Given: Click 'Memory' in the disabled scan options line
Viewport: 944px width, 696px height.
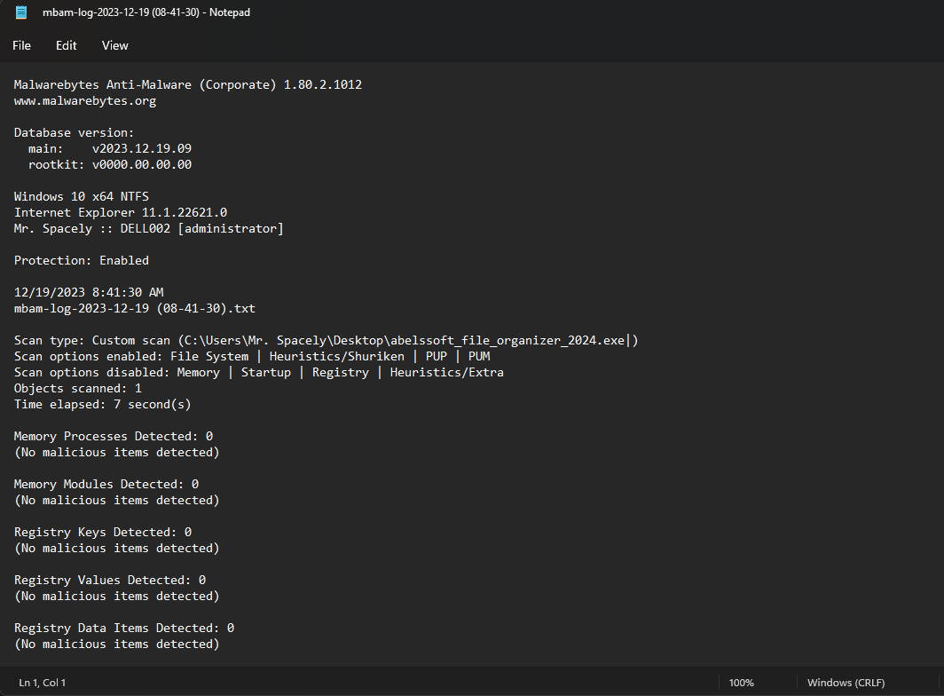Looking at the screenshot, I should click(199, 372).
